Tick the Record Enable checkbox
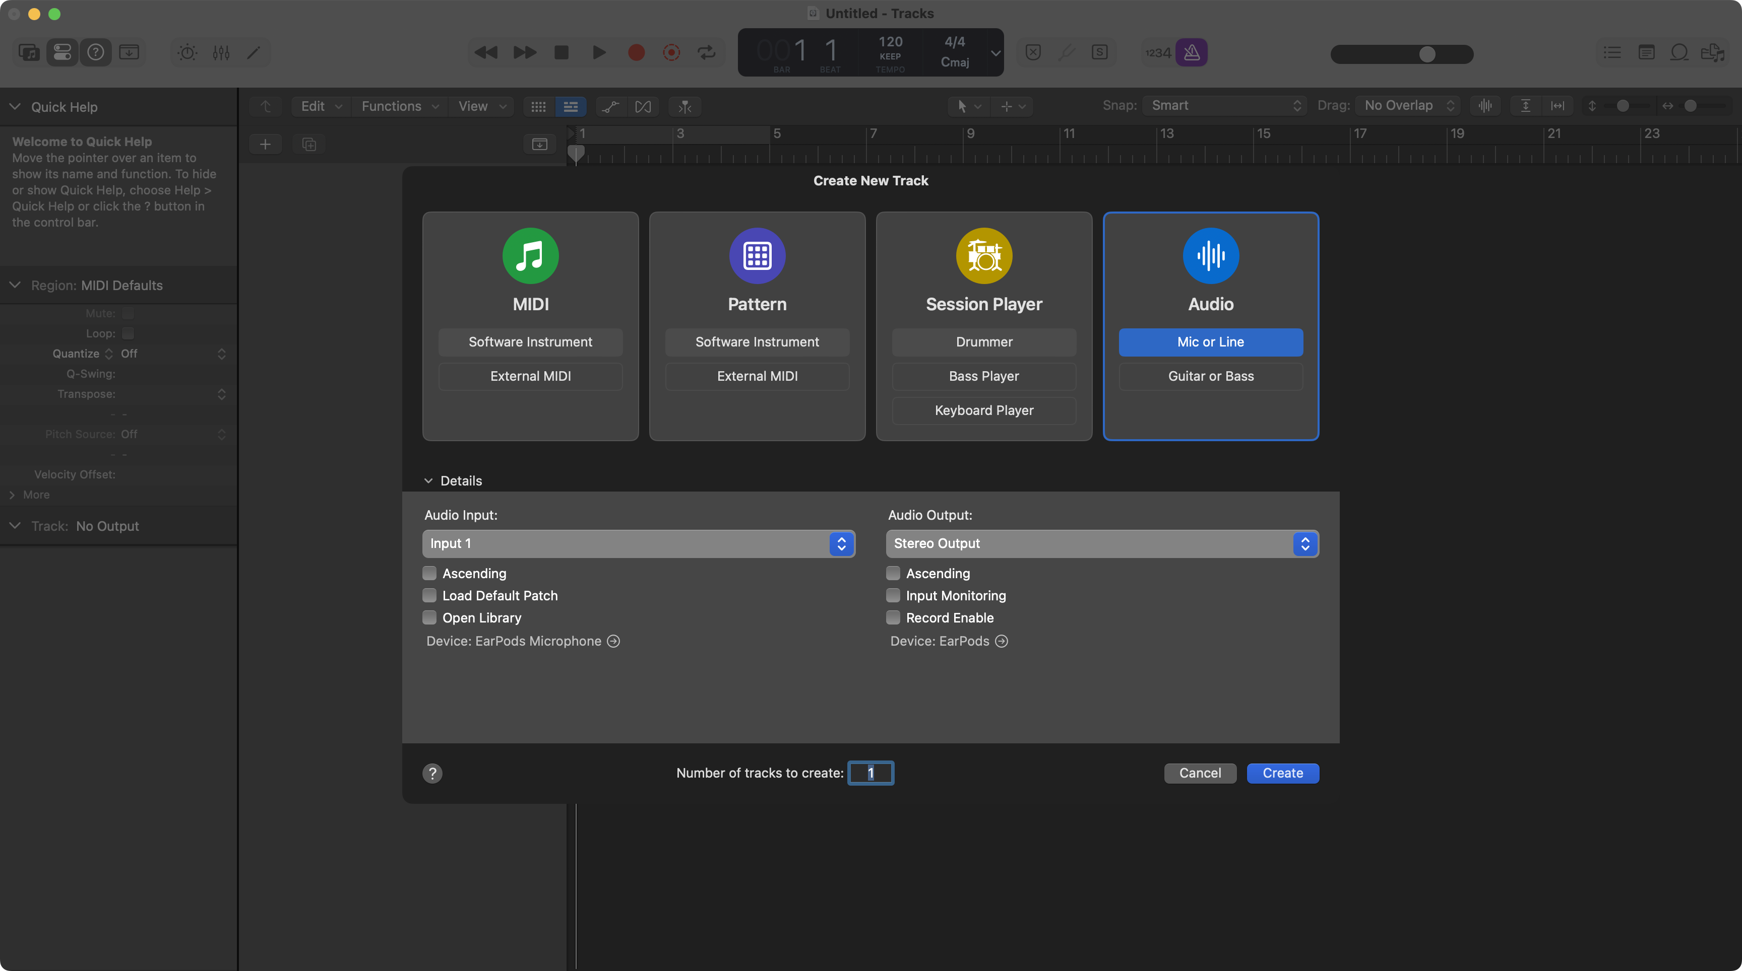The image size is (1742, 971). point(893,617)
